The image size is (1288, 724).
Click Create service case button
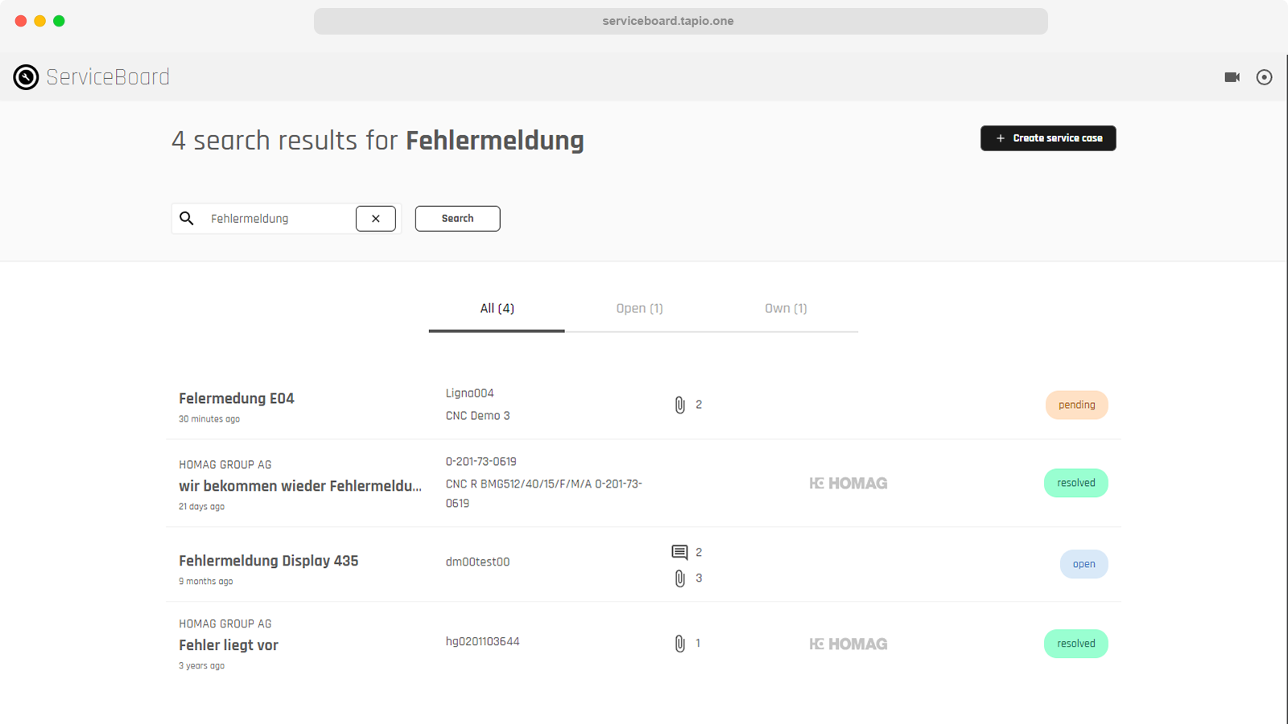pyautogui.click(x=1047, y=138)
